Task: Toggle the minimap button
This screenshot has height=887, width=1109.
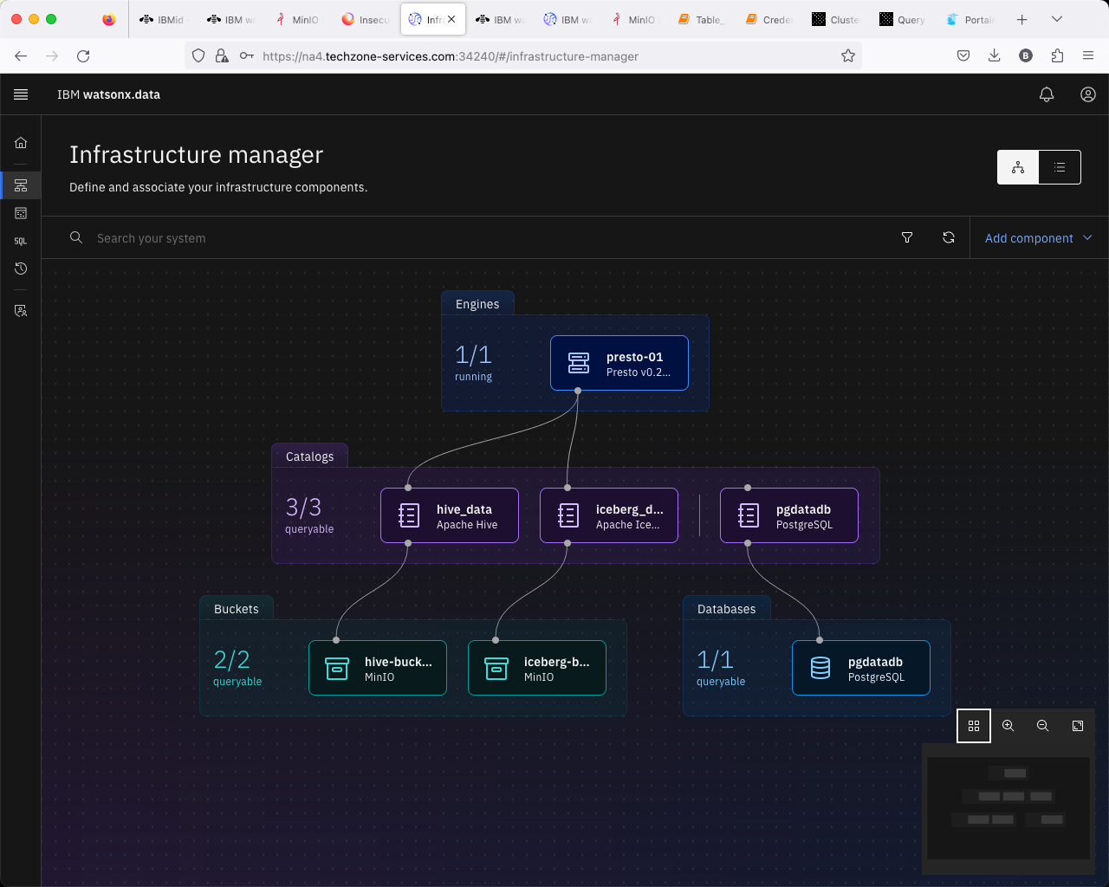Action: [974, 726]
